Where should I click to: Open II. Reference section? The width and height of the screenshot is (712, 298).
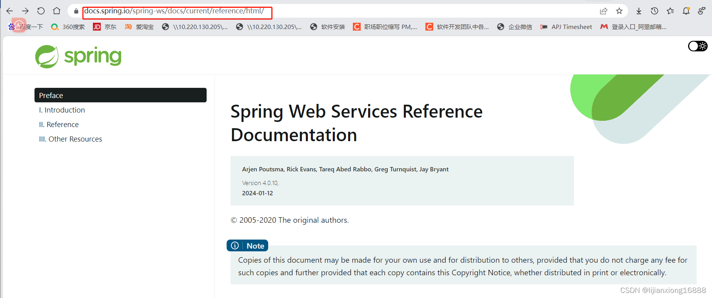[59, 125]
